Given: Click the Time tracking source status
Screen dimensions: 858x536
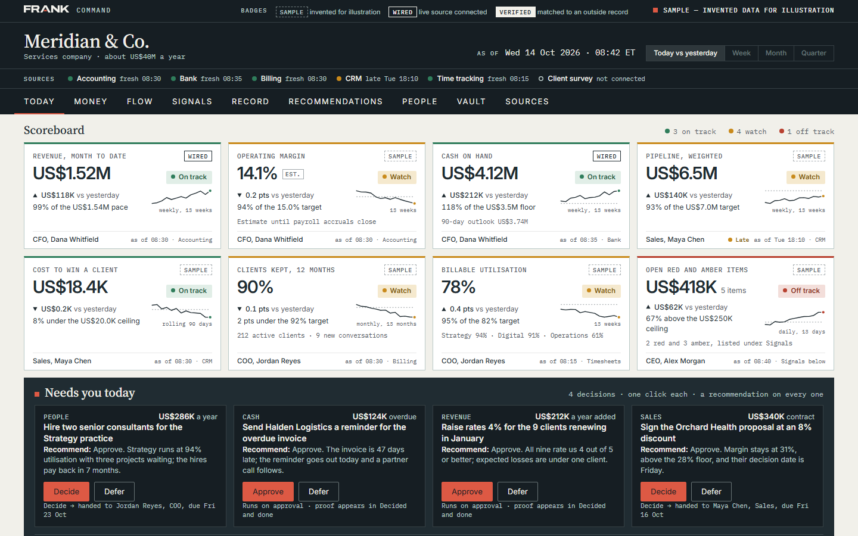Looking at the screenshot, I should (x=478, y=79).
